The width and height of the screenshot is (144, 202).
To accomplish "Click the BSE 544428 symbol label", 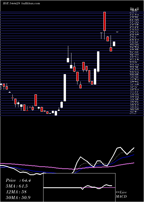I will click(11, 3).
